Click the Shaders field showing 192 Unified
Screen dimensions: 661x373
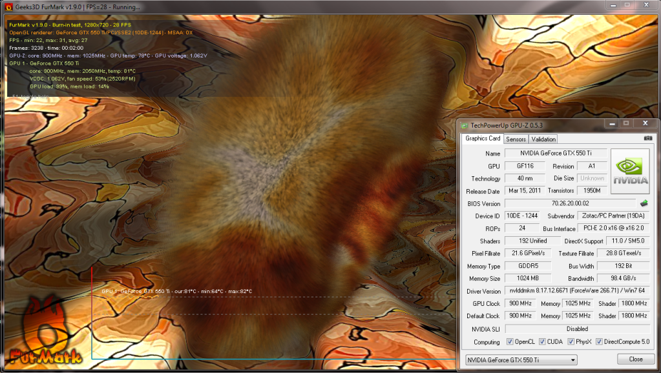tap(533, 241)
